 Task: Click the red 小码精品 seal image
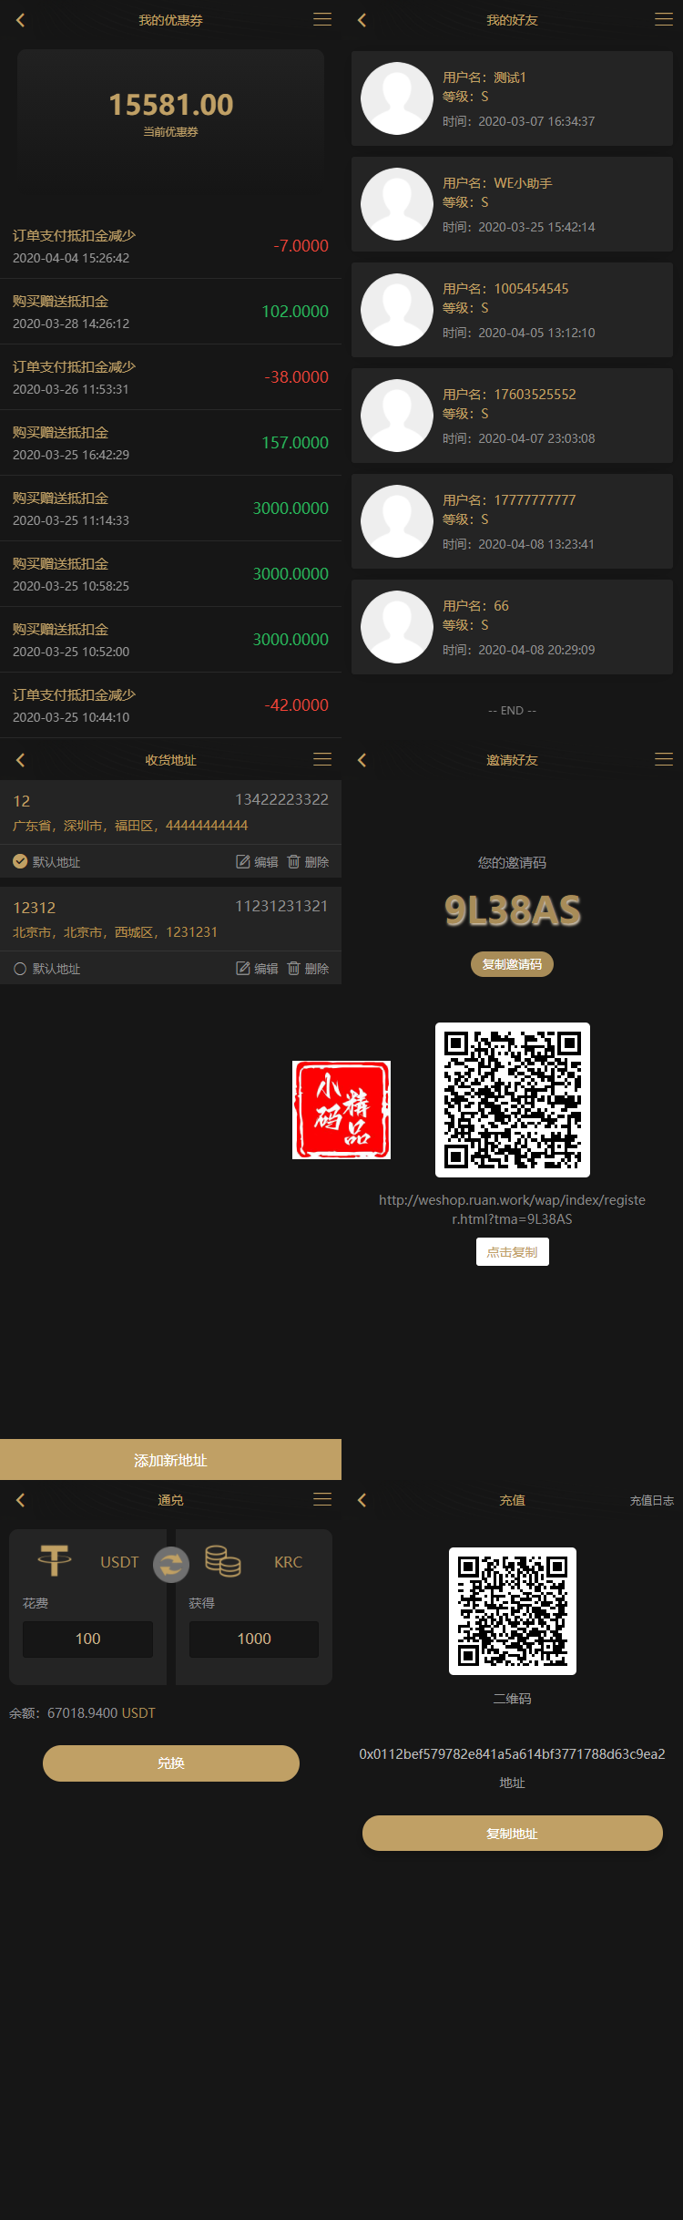341,1110
